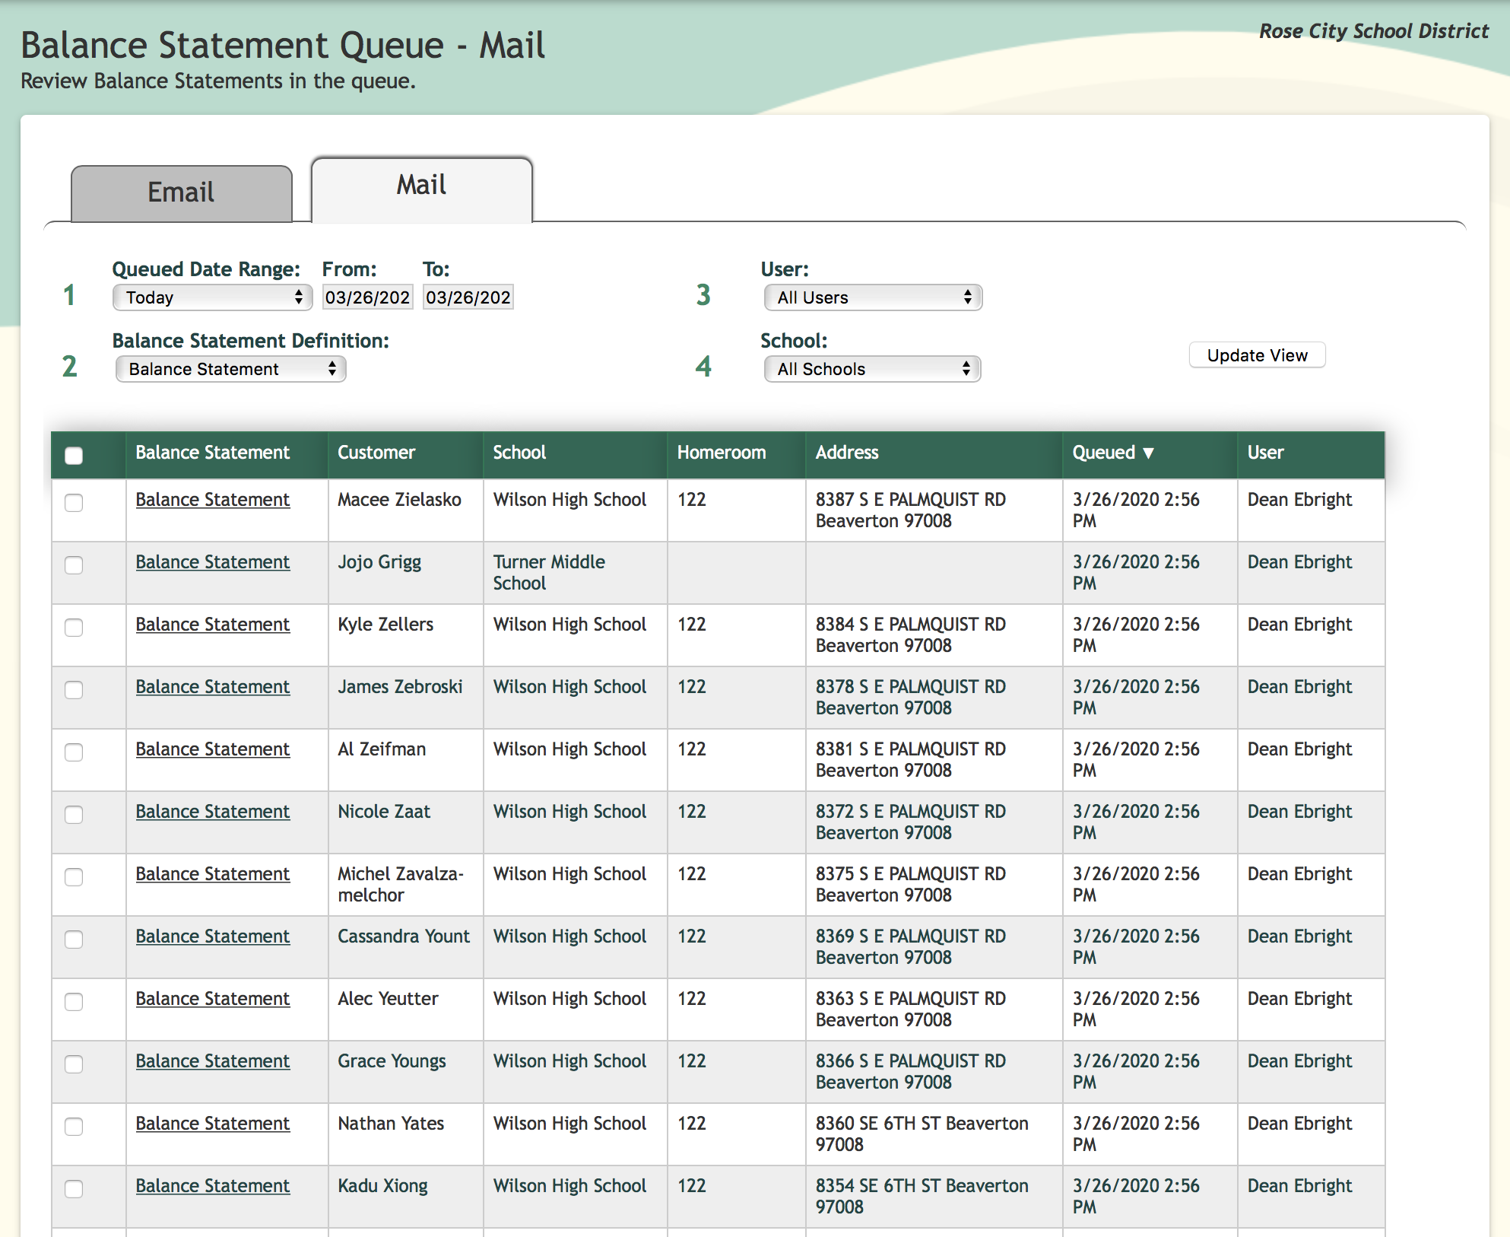Screen dimensions: 1510x1237
Task: Open the Queued Date Range dropdown
Action: coord(212,297)
